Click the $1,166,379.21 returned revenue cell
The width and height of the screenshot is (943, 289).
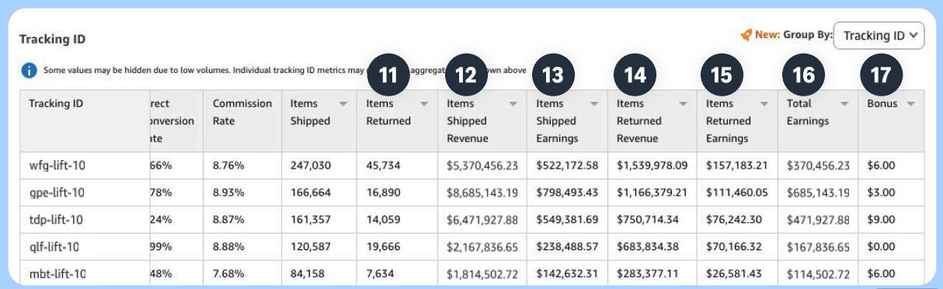point(652,193)
